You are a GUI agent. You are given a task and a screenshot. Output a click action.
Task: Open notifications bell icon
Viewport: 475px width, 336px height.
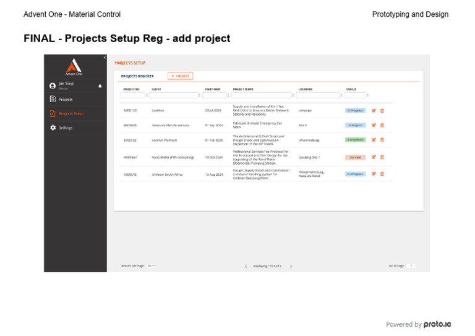click(100, 86)
